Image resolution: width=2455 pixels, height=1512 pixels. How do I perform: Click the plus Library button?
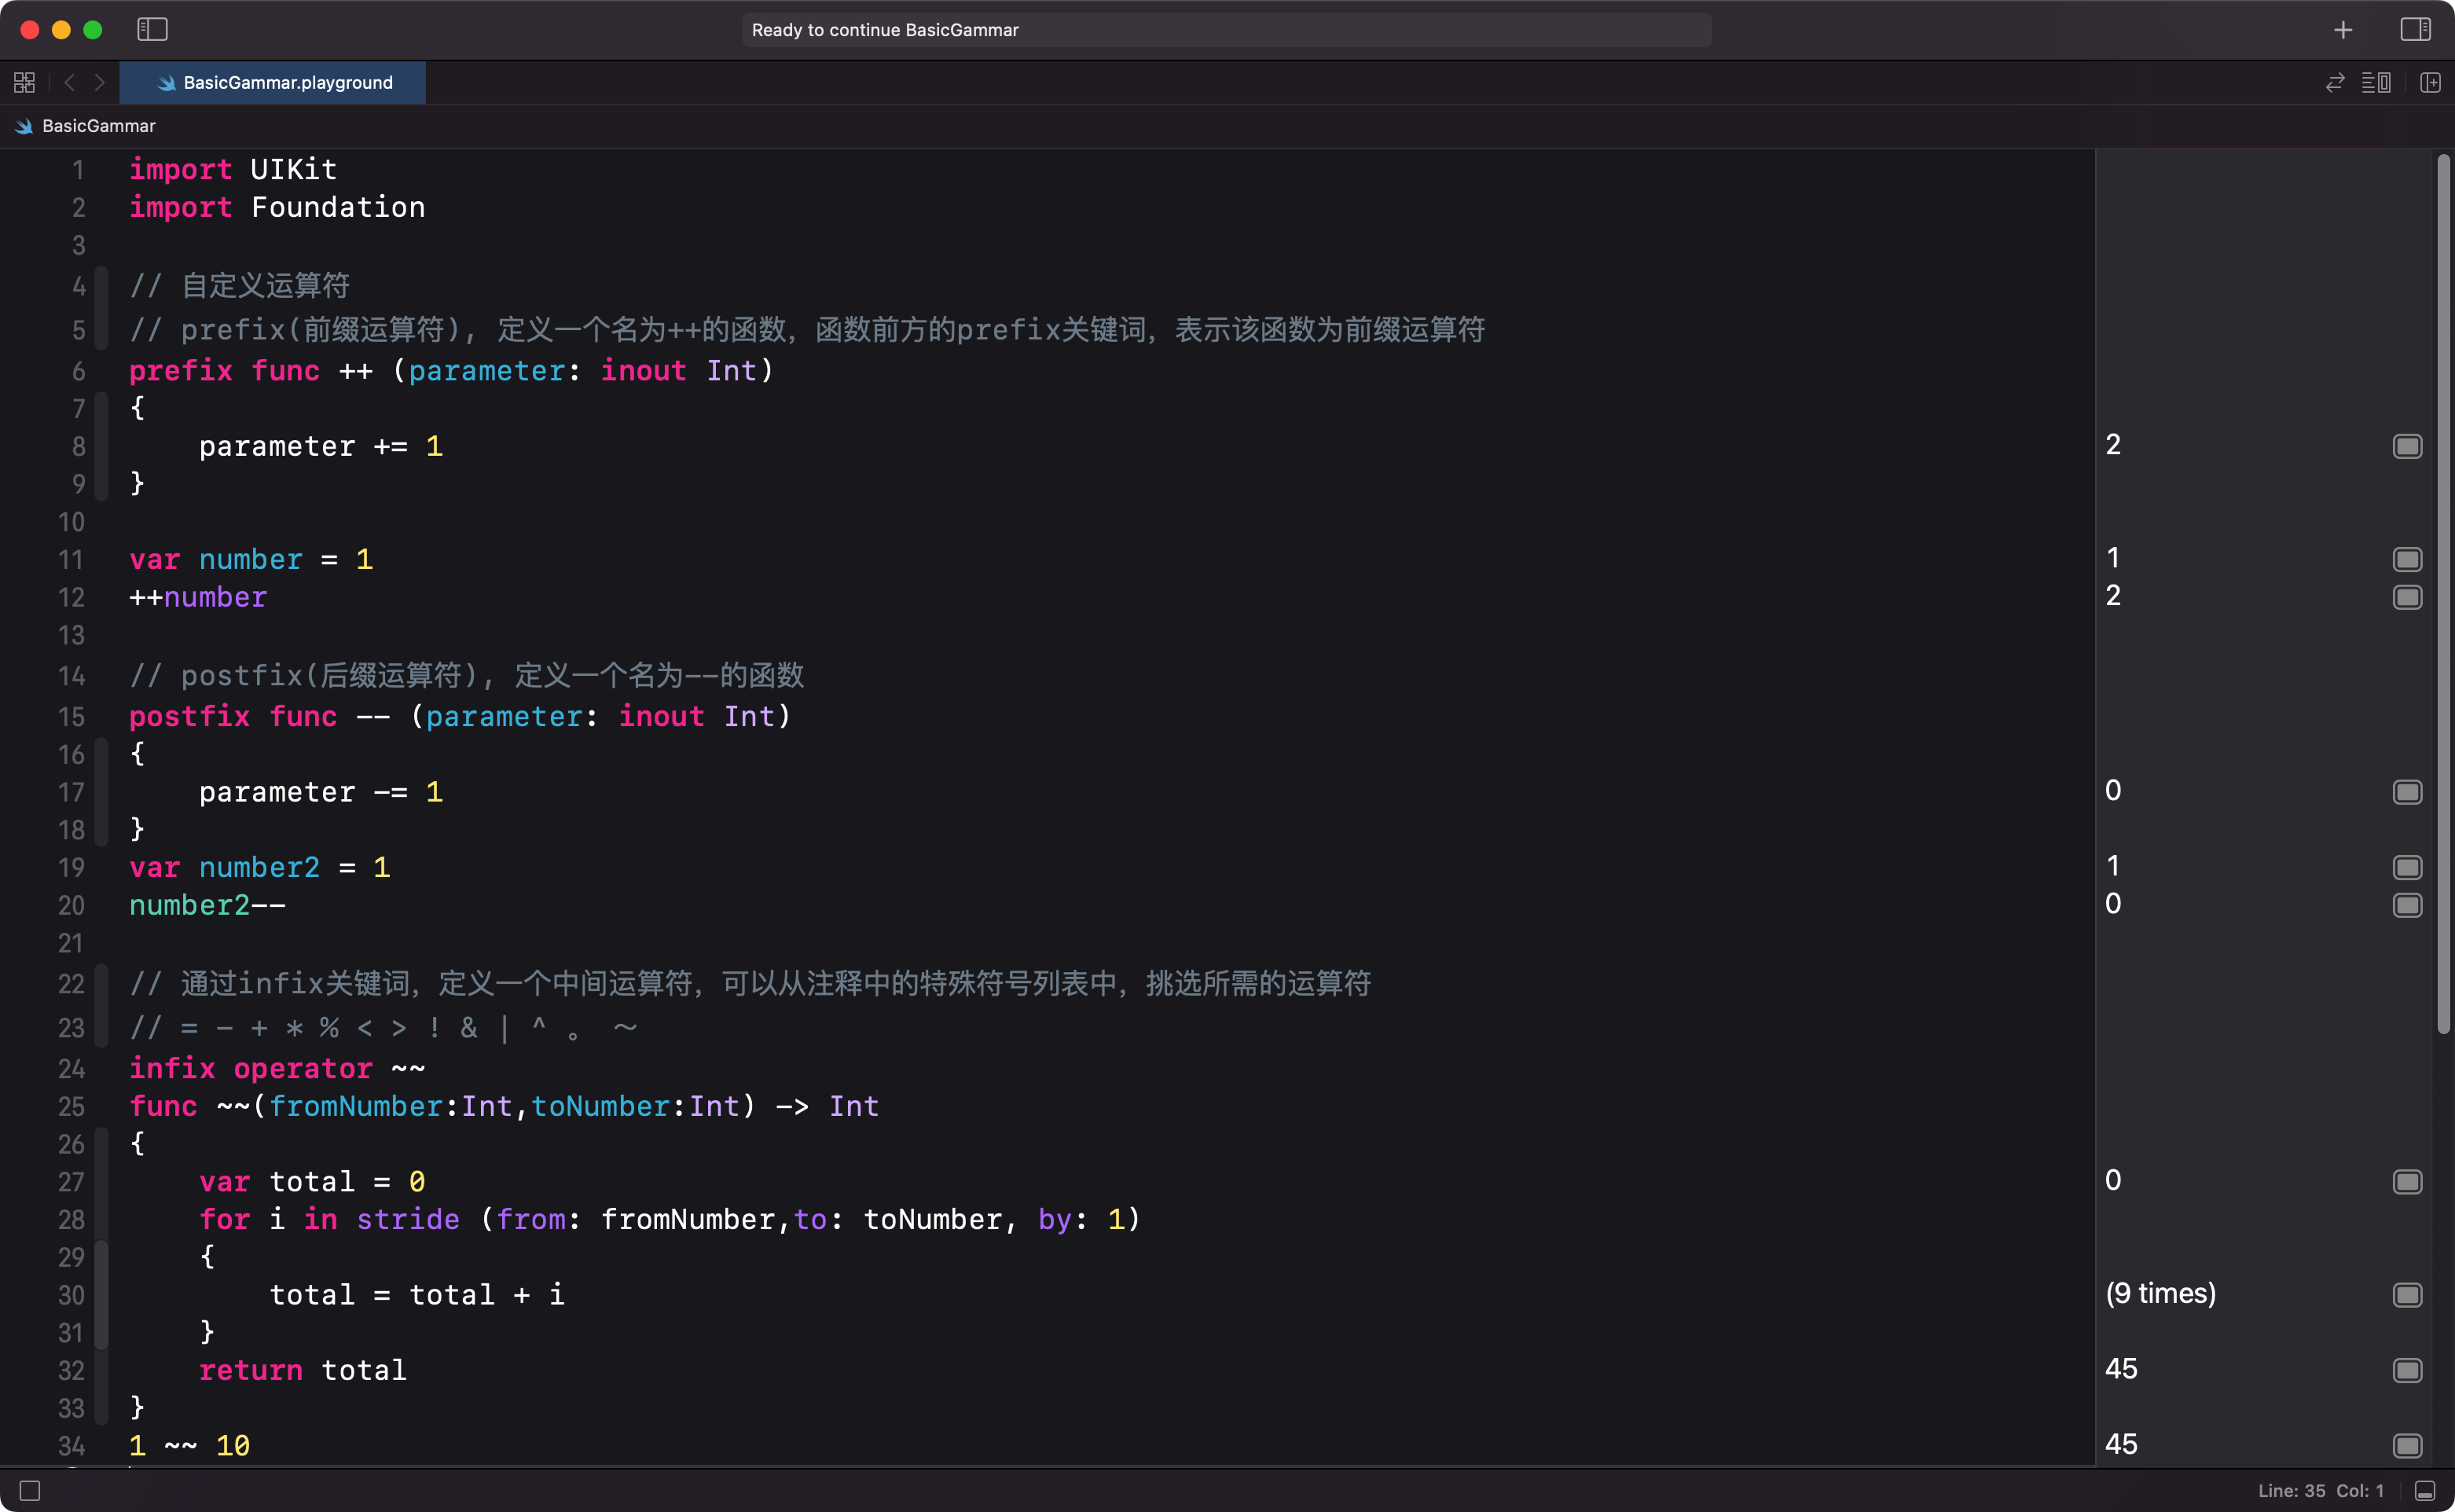click(x=2343, y=30)
